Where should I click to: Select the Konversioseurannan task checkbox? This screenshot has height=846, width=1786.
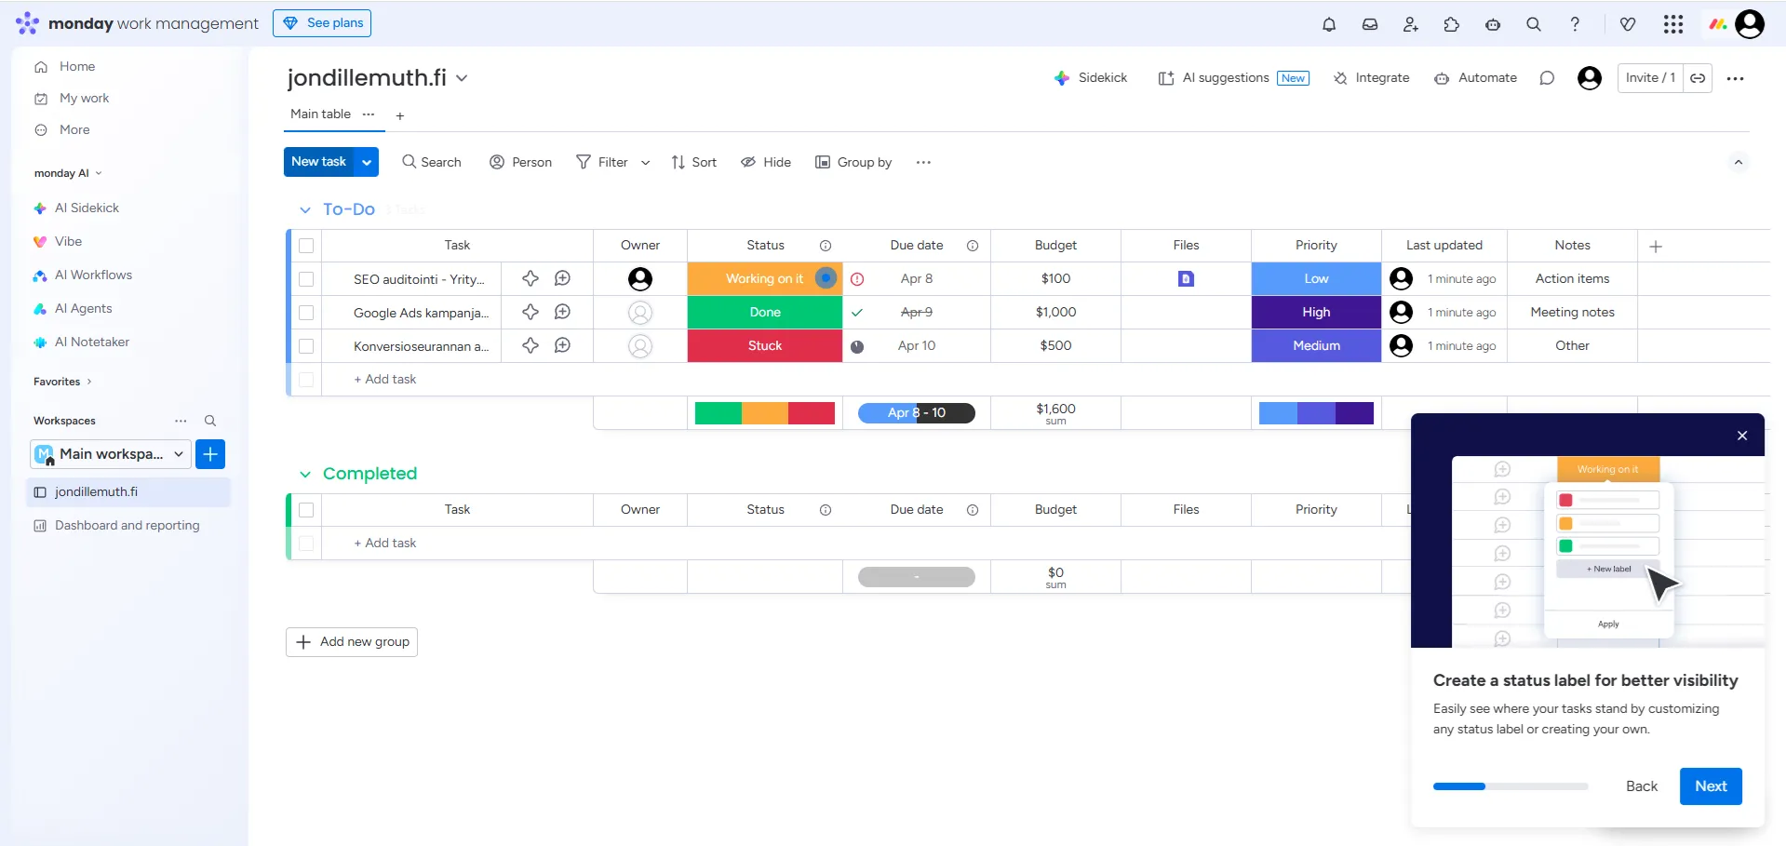(x=306, y=346)
